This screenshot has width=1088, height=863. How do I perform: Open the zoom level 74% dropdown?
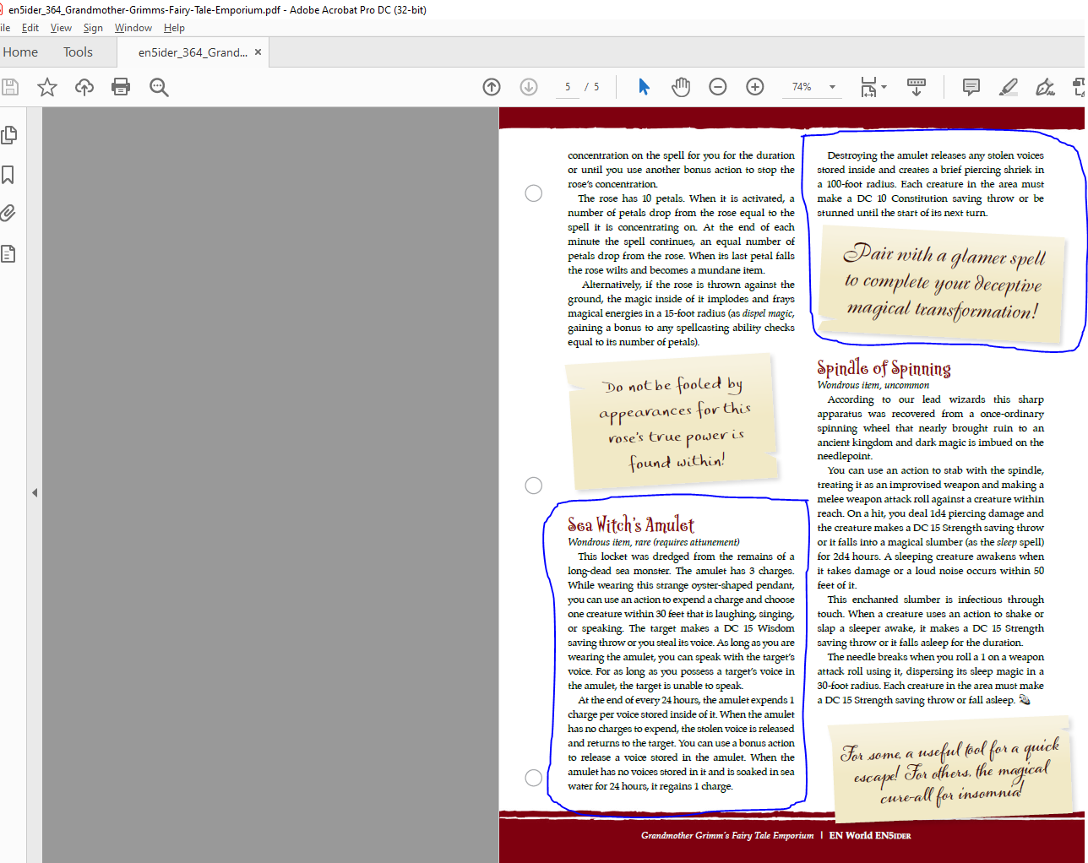point(832,87)
